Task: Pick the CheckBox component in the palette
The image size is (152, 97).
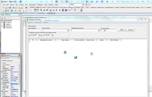Action: (57, 10)
